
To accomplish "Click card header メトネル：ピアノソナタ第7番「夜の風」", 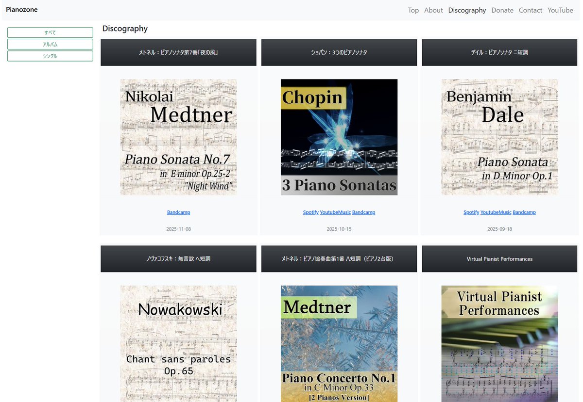I will click(x=178, y=52).
